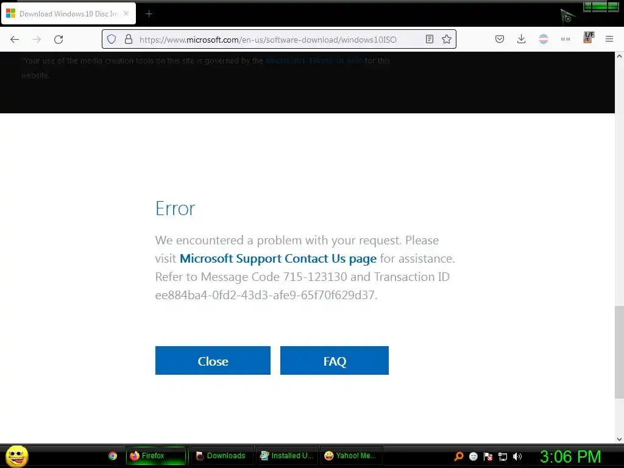The width and height of the screenshot is (624, 468).
Task: Click the scrollbar up arrow
Action: pos(619,57)
